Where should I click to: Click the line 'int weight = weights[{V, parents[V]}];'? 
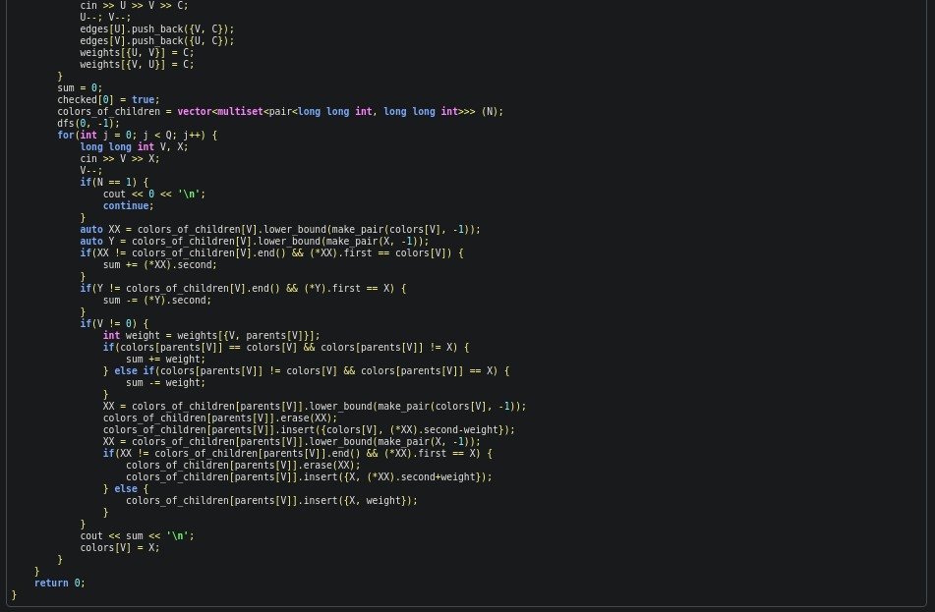[211, 336]
